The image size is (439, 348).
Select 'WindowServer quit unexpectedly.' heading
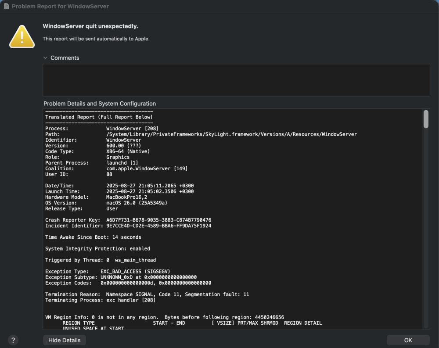(x=90, y=26)
